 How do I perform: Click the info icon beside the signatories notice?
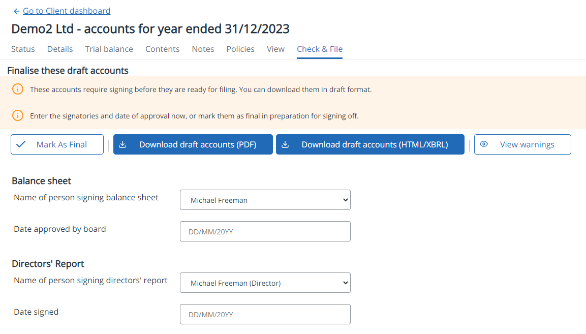(x=18, y=116)
